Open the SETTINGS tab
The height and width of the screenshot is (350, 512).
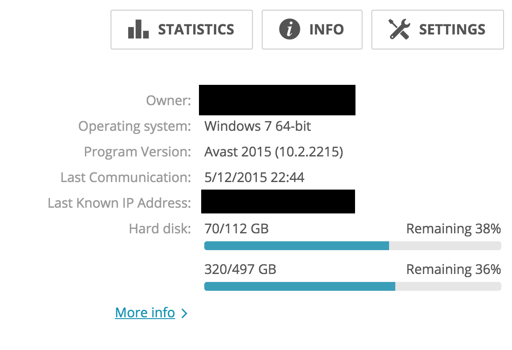[x=438, y=30]
